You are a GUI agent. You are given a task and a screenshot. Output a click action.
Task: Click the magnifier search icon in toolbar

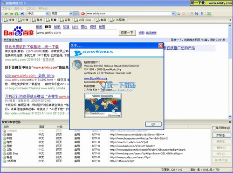pyautogui.click(x=178, y=13)
